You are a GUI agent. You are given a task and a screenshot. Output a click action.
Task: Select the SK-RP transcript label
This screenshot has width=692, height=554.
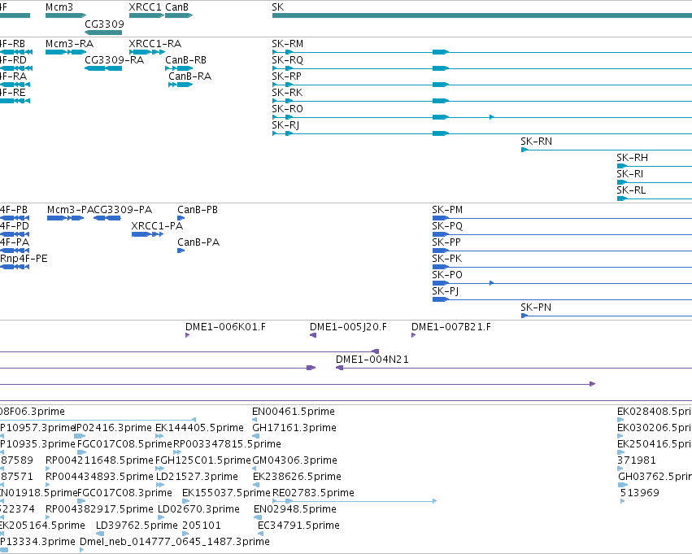287,76
